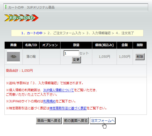This screenshot has width=152, height=136.
Task: Click the 数量 column header
Action: (76, 45)
